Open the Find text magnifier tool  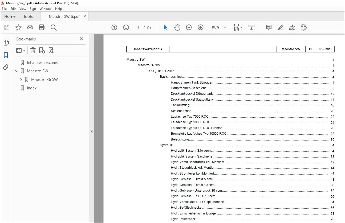tap(54, 27)
